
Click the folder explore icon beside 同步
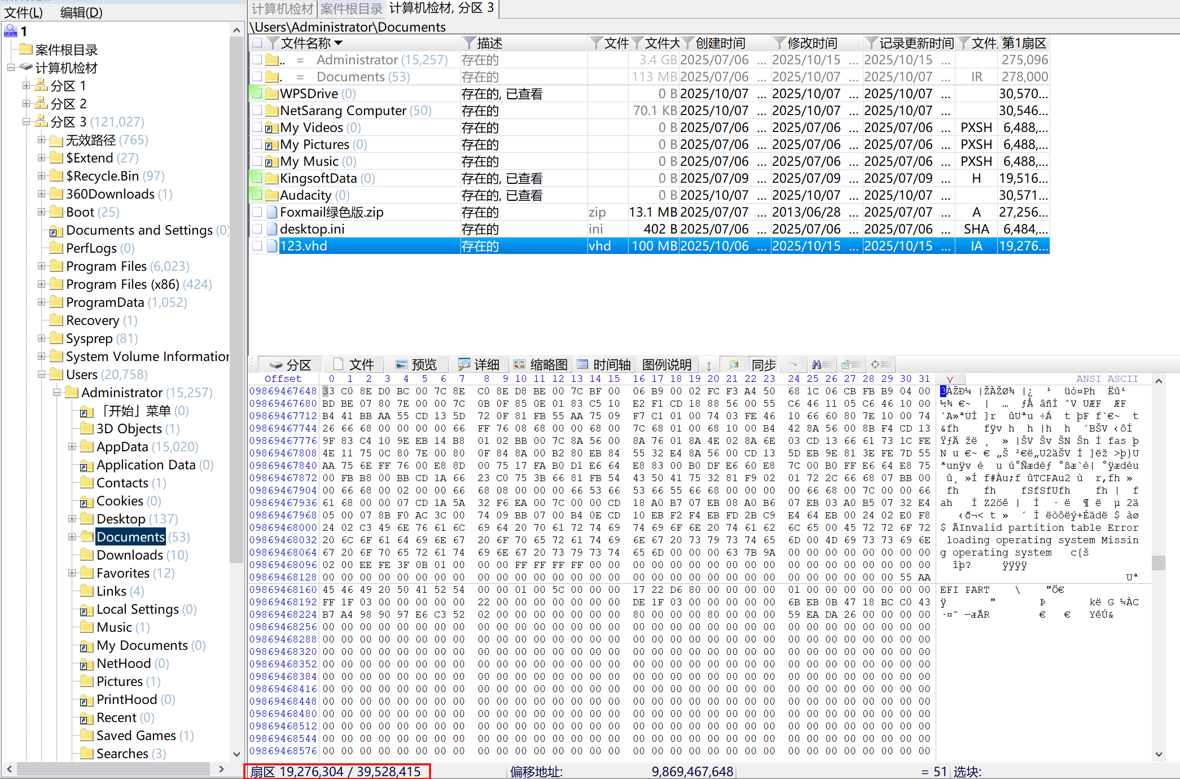tap(734, 364)
